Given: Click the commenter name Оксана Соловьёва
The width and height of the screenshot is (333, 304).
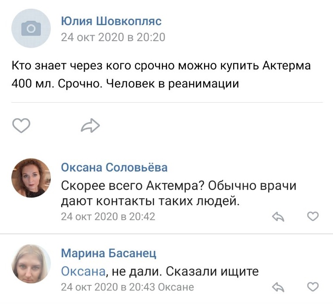Looking at the screenshot, I should coord(114,168).
